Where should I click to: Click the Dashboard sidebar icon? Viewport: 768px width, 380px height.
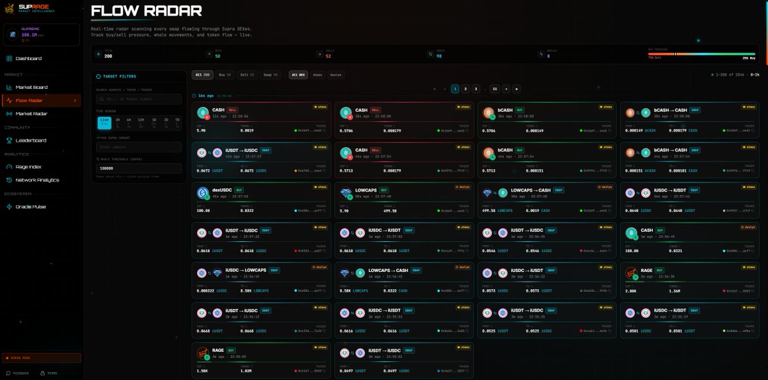tap(9, 58)
